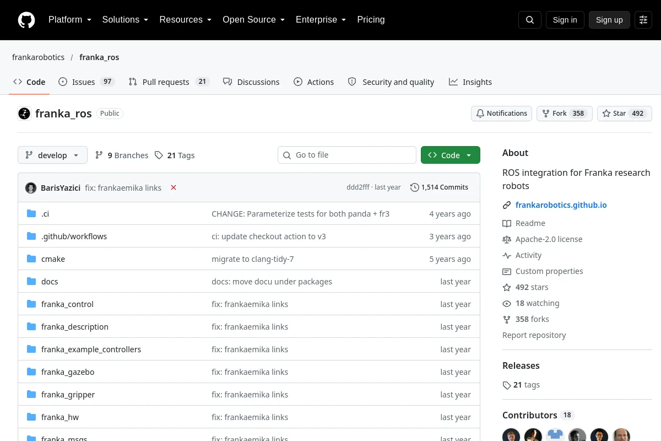Open the 1,514 Commits history link
The height and width of the screenshot is (441, 661).
[440, 187]
